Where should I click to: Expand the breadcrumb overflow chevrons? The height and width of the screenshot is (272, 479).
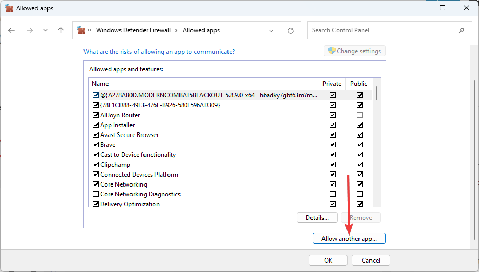tap(90, 30)
